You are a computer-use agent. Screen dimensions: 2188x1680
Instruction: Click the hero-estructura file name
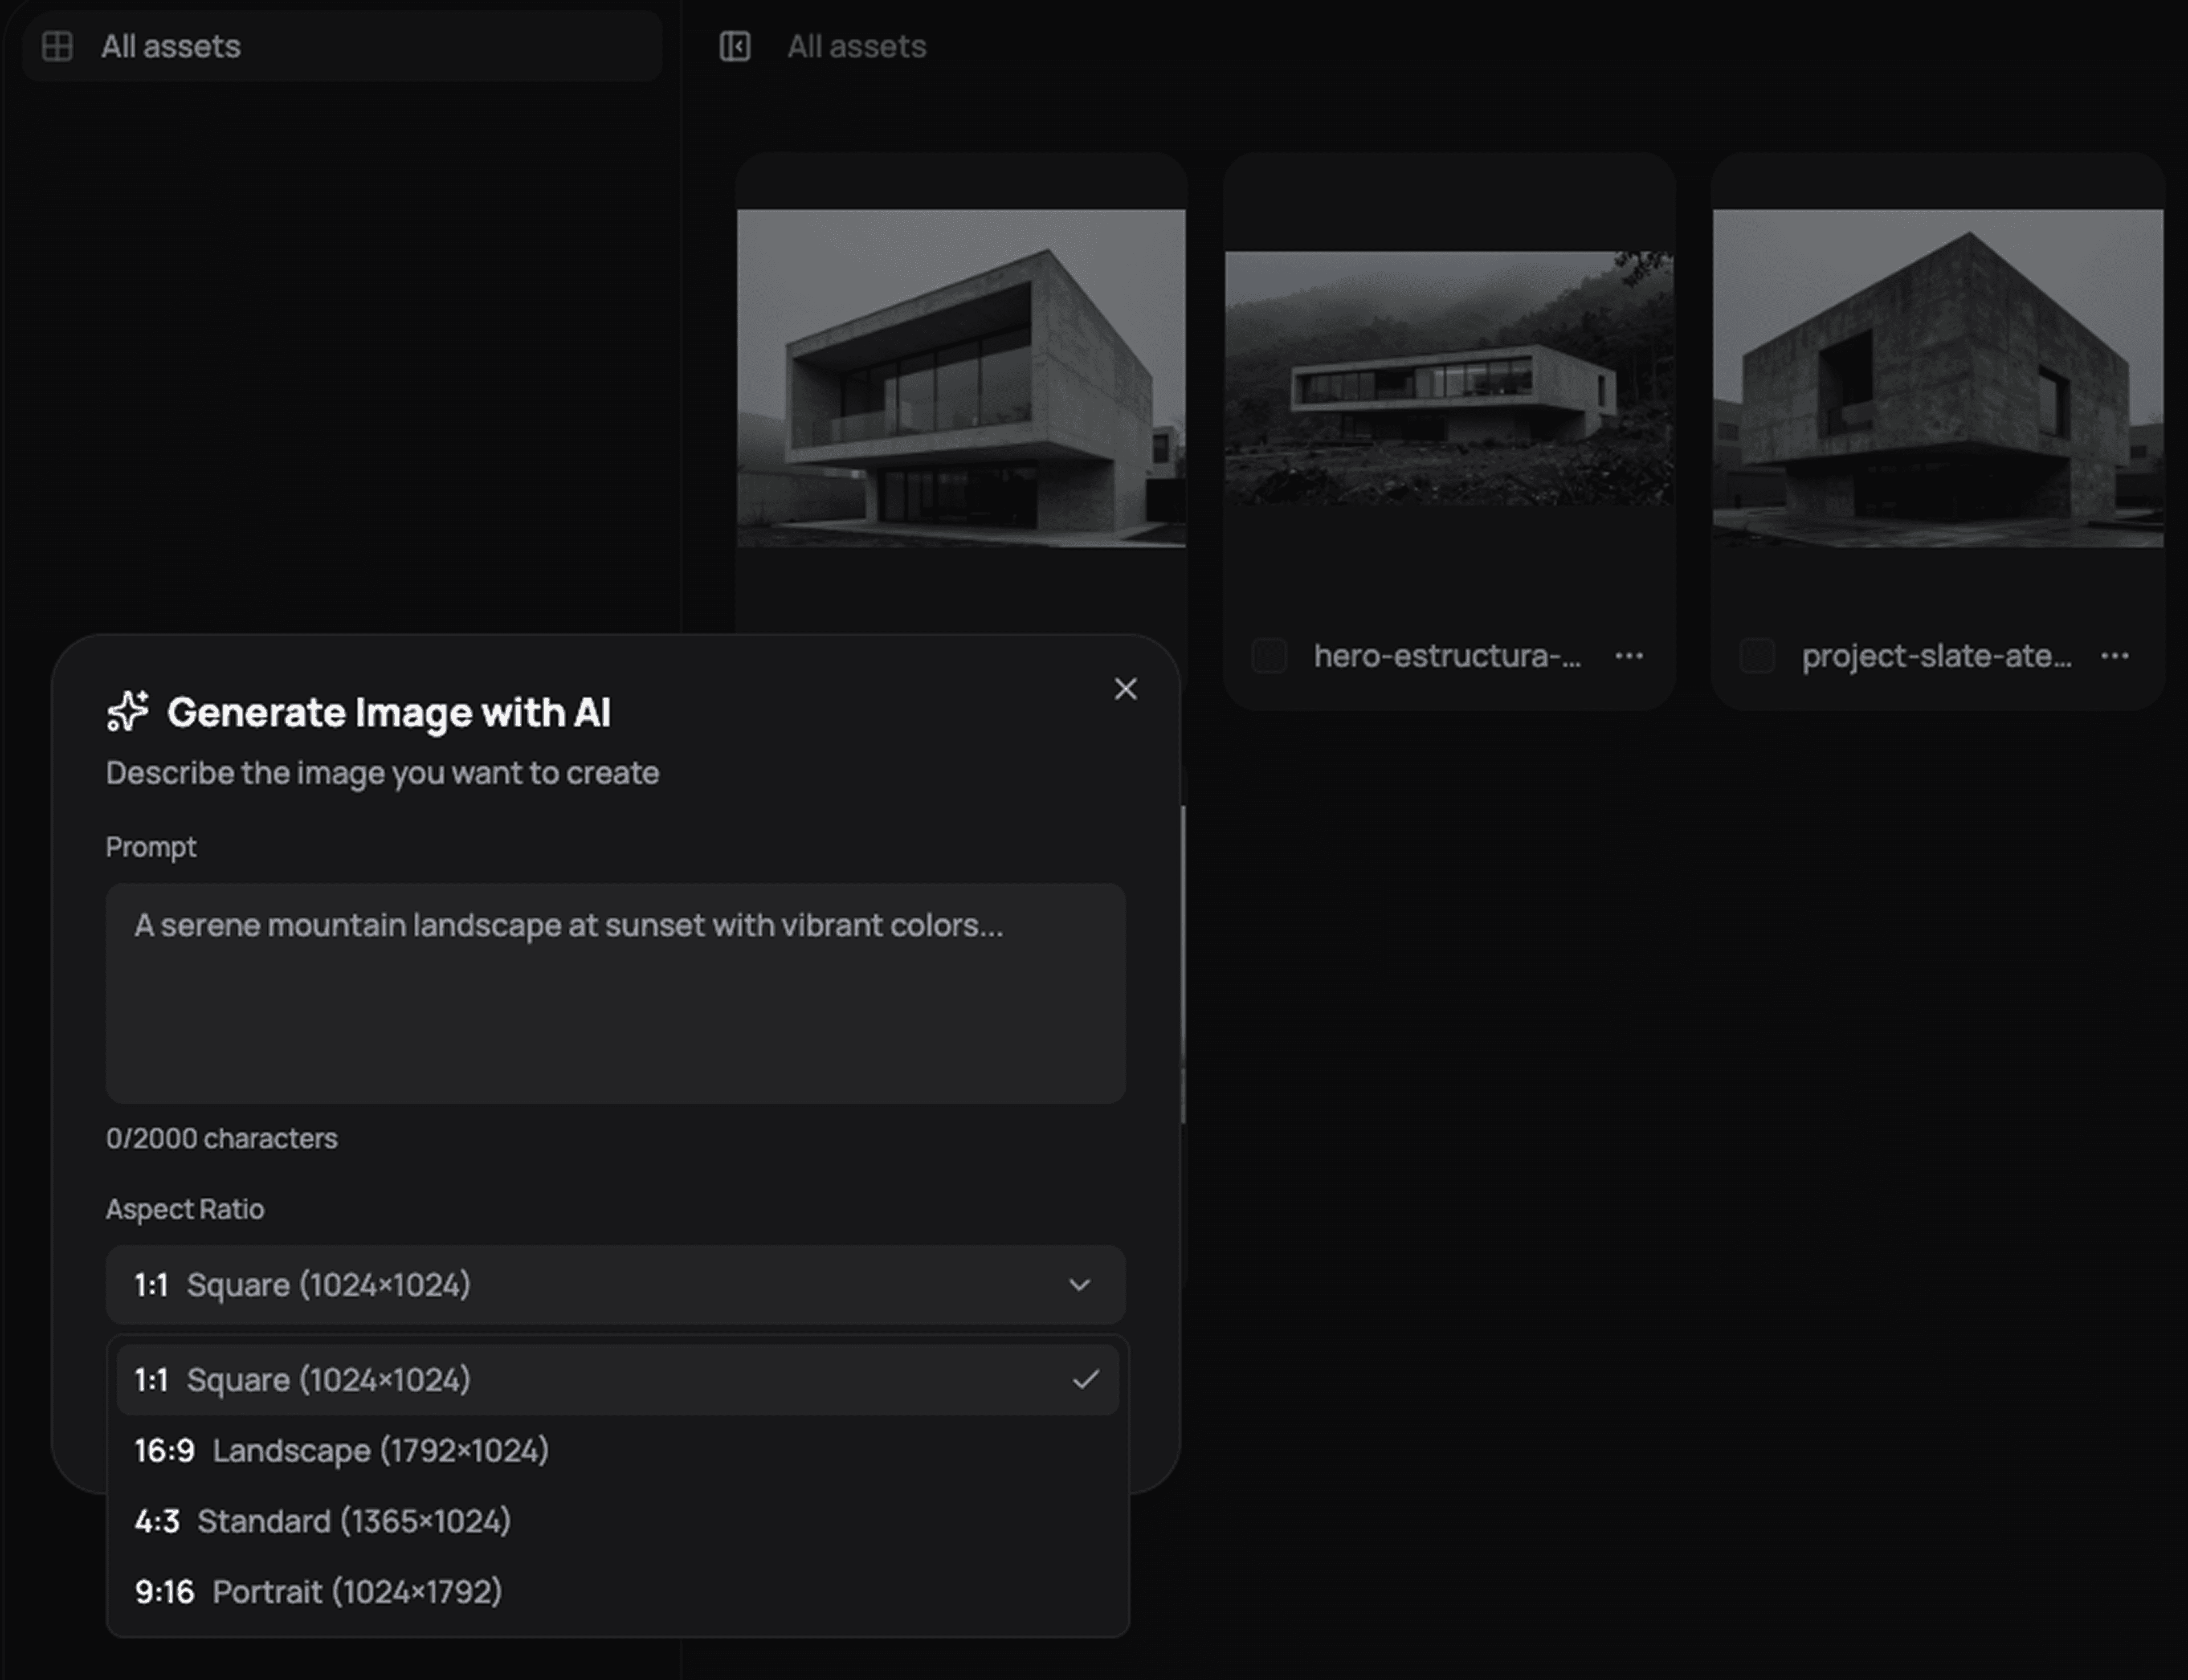[x=1446, y=656]
